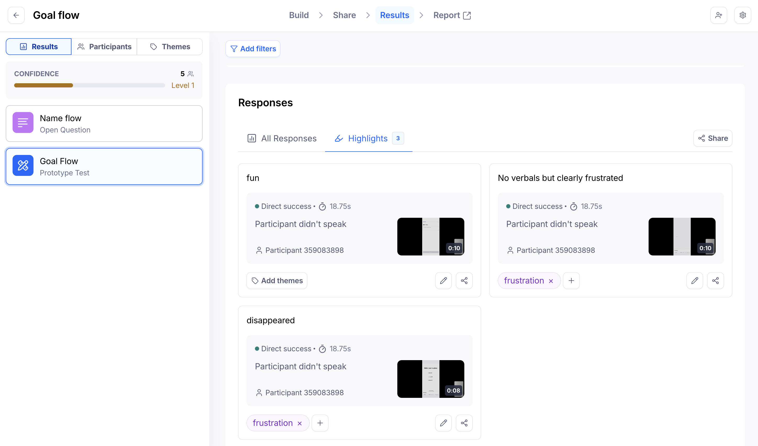Remove frustration tag from 'disappeared' highlight
This screenshot has height=446, width=758.
(300, 423)
